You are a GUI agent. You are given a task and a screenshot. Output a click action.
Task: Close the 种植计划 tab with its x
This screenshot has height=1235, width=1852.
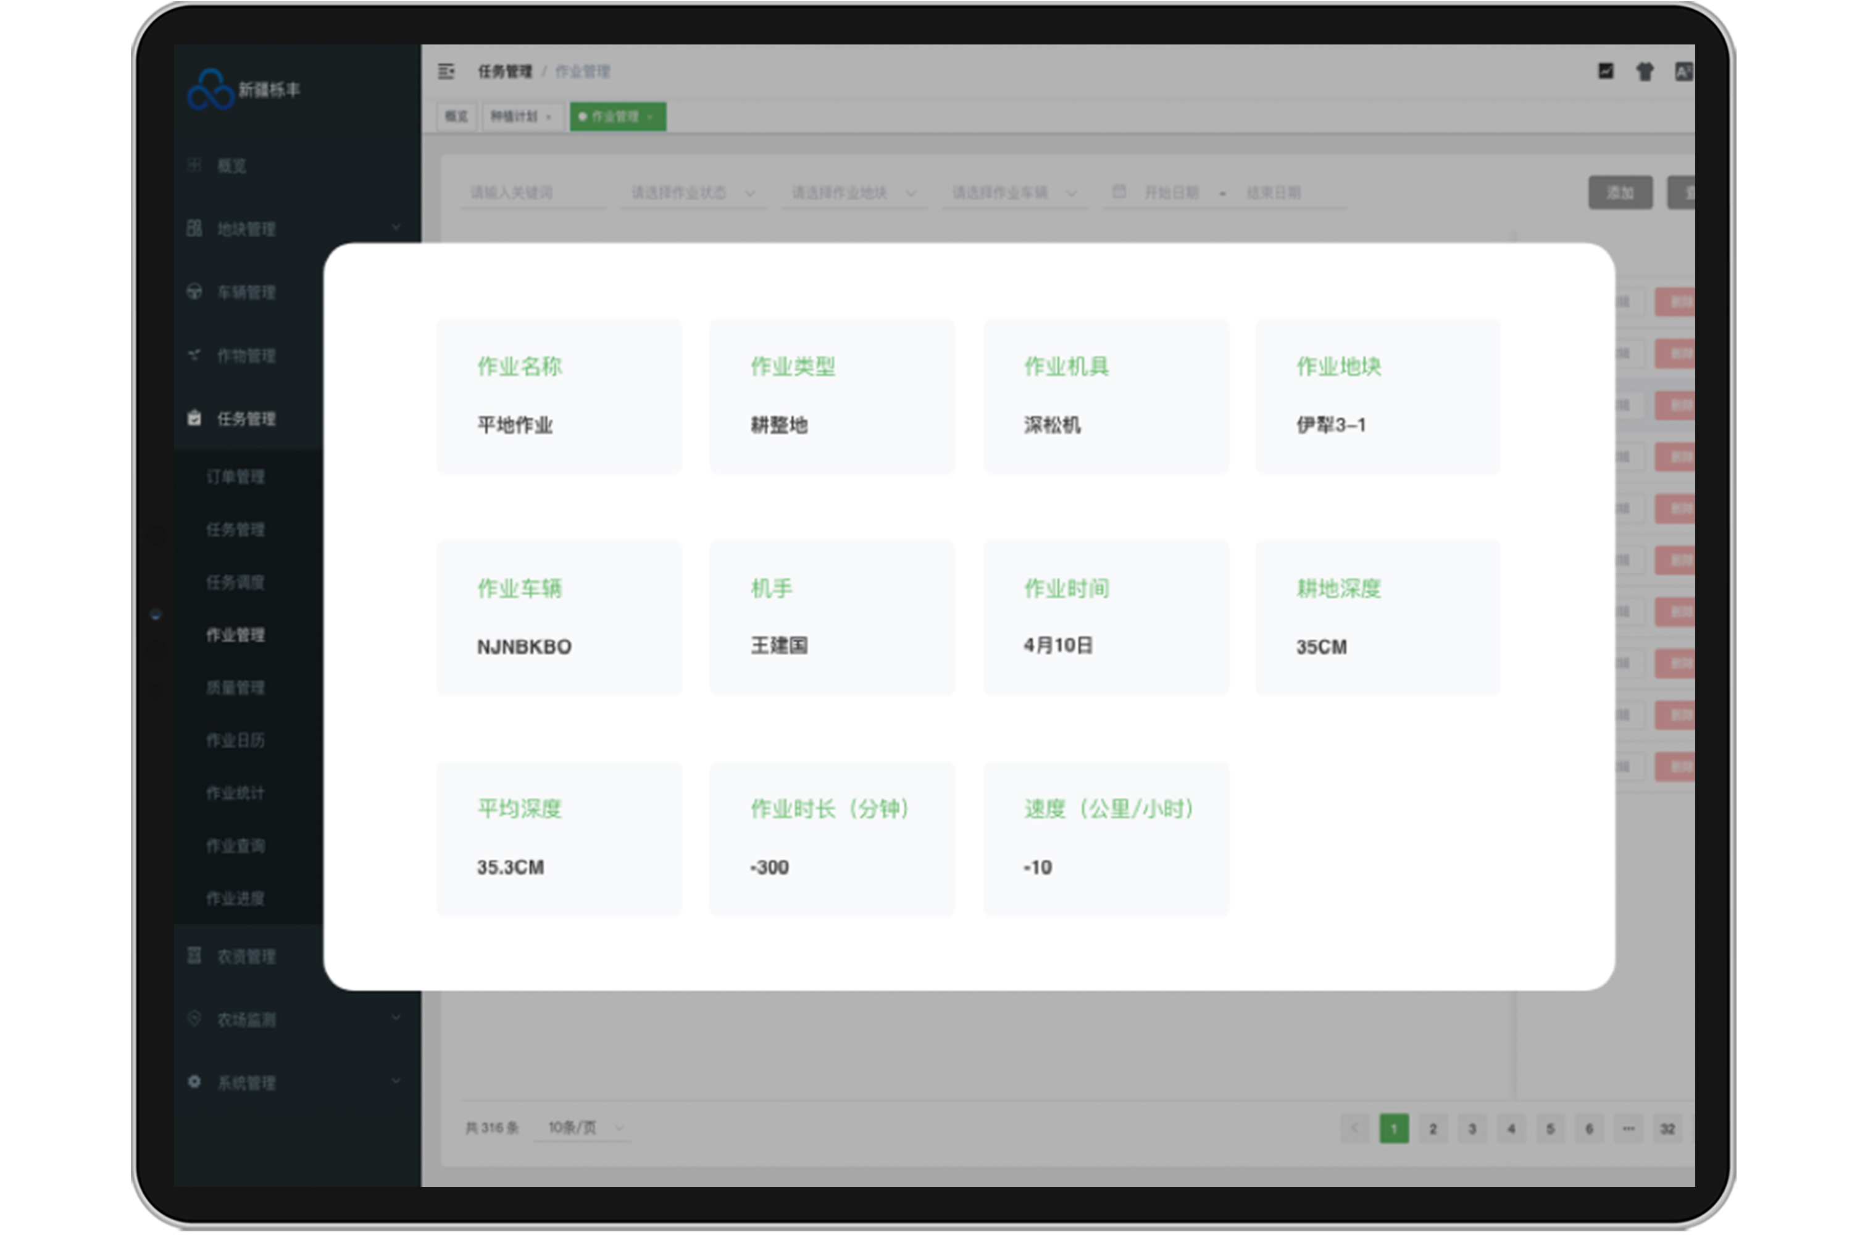549,117
